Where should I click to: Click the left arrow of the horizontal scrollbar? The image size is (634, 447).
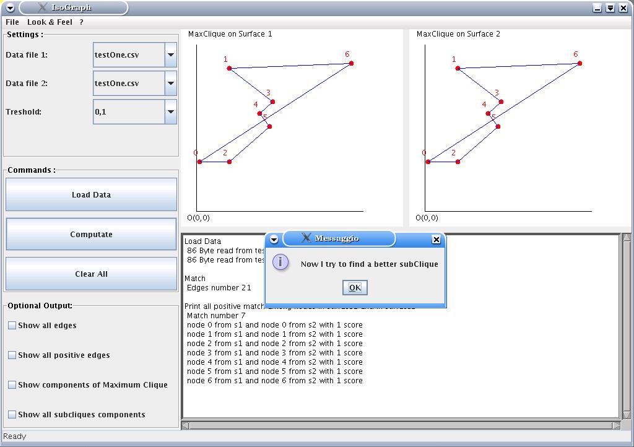(185, 425)
